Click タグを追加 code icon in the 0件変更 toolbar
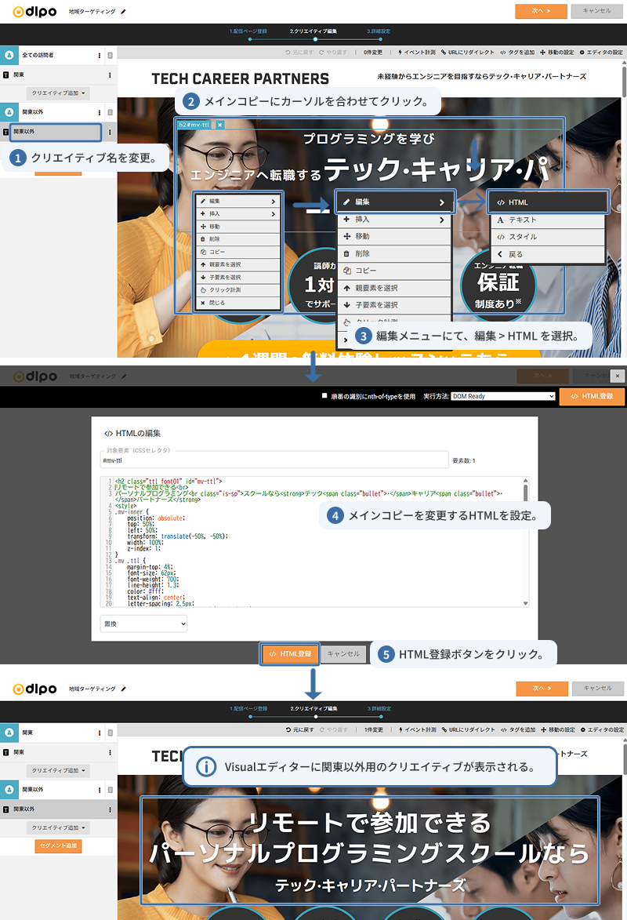 tap(503, 53)
